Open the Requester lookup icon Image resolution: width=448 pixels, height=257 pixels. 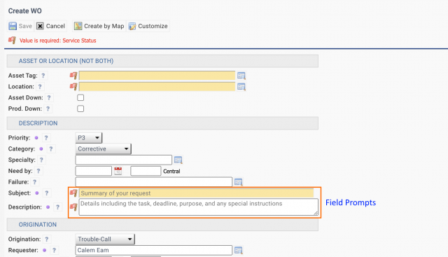pyautogui.click(x=238, y=251)
